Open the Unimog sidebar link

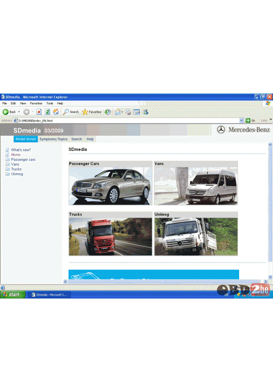pyautogui.click(x=17, y=174)
